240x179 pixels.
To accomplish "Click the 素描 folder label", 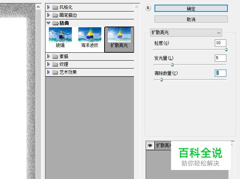I will pyautogui.click(x=64, y=56).
